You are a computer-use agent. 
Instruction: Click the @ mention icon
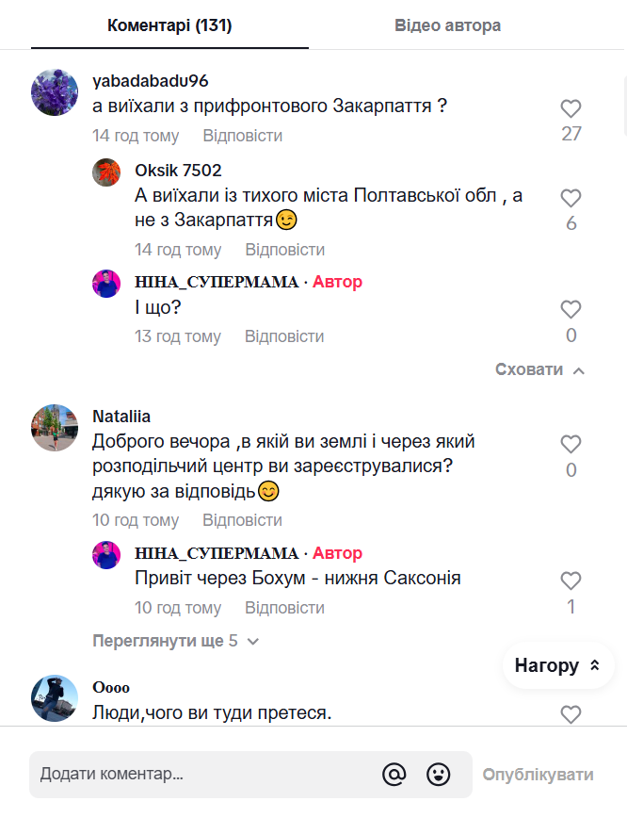click(394, 775)
